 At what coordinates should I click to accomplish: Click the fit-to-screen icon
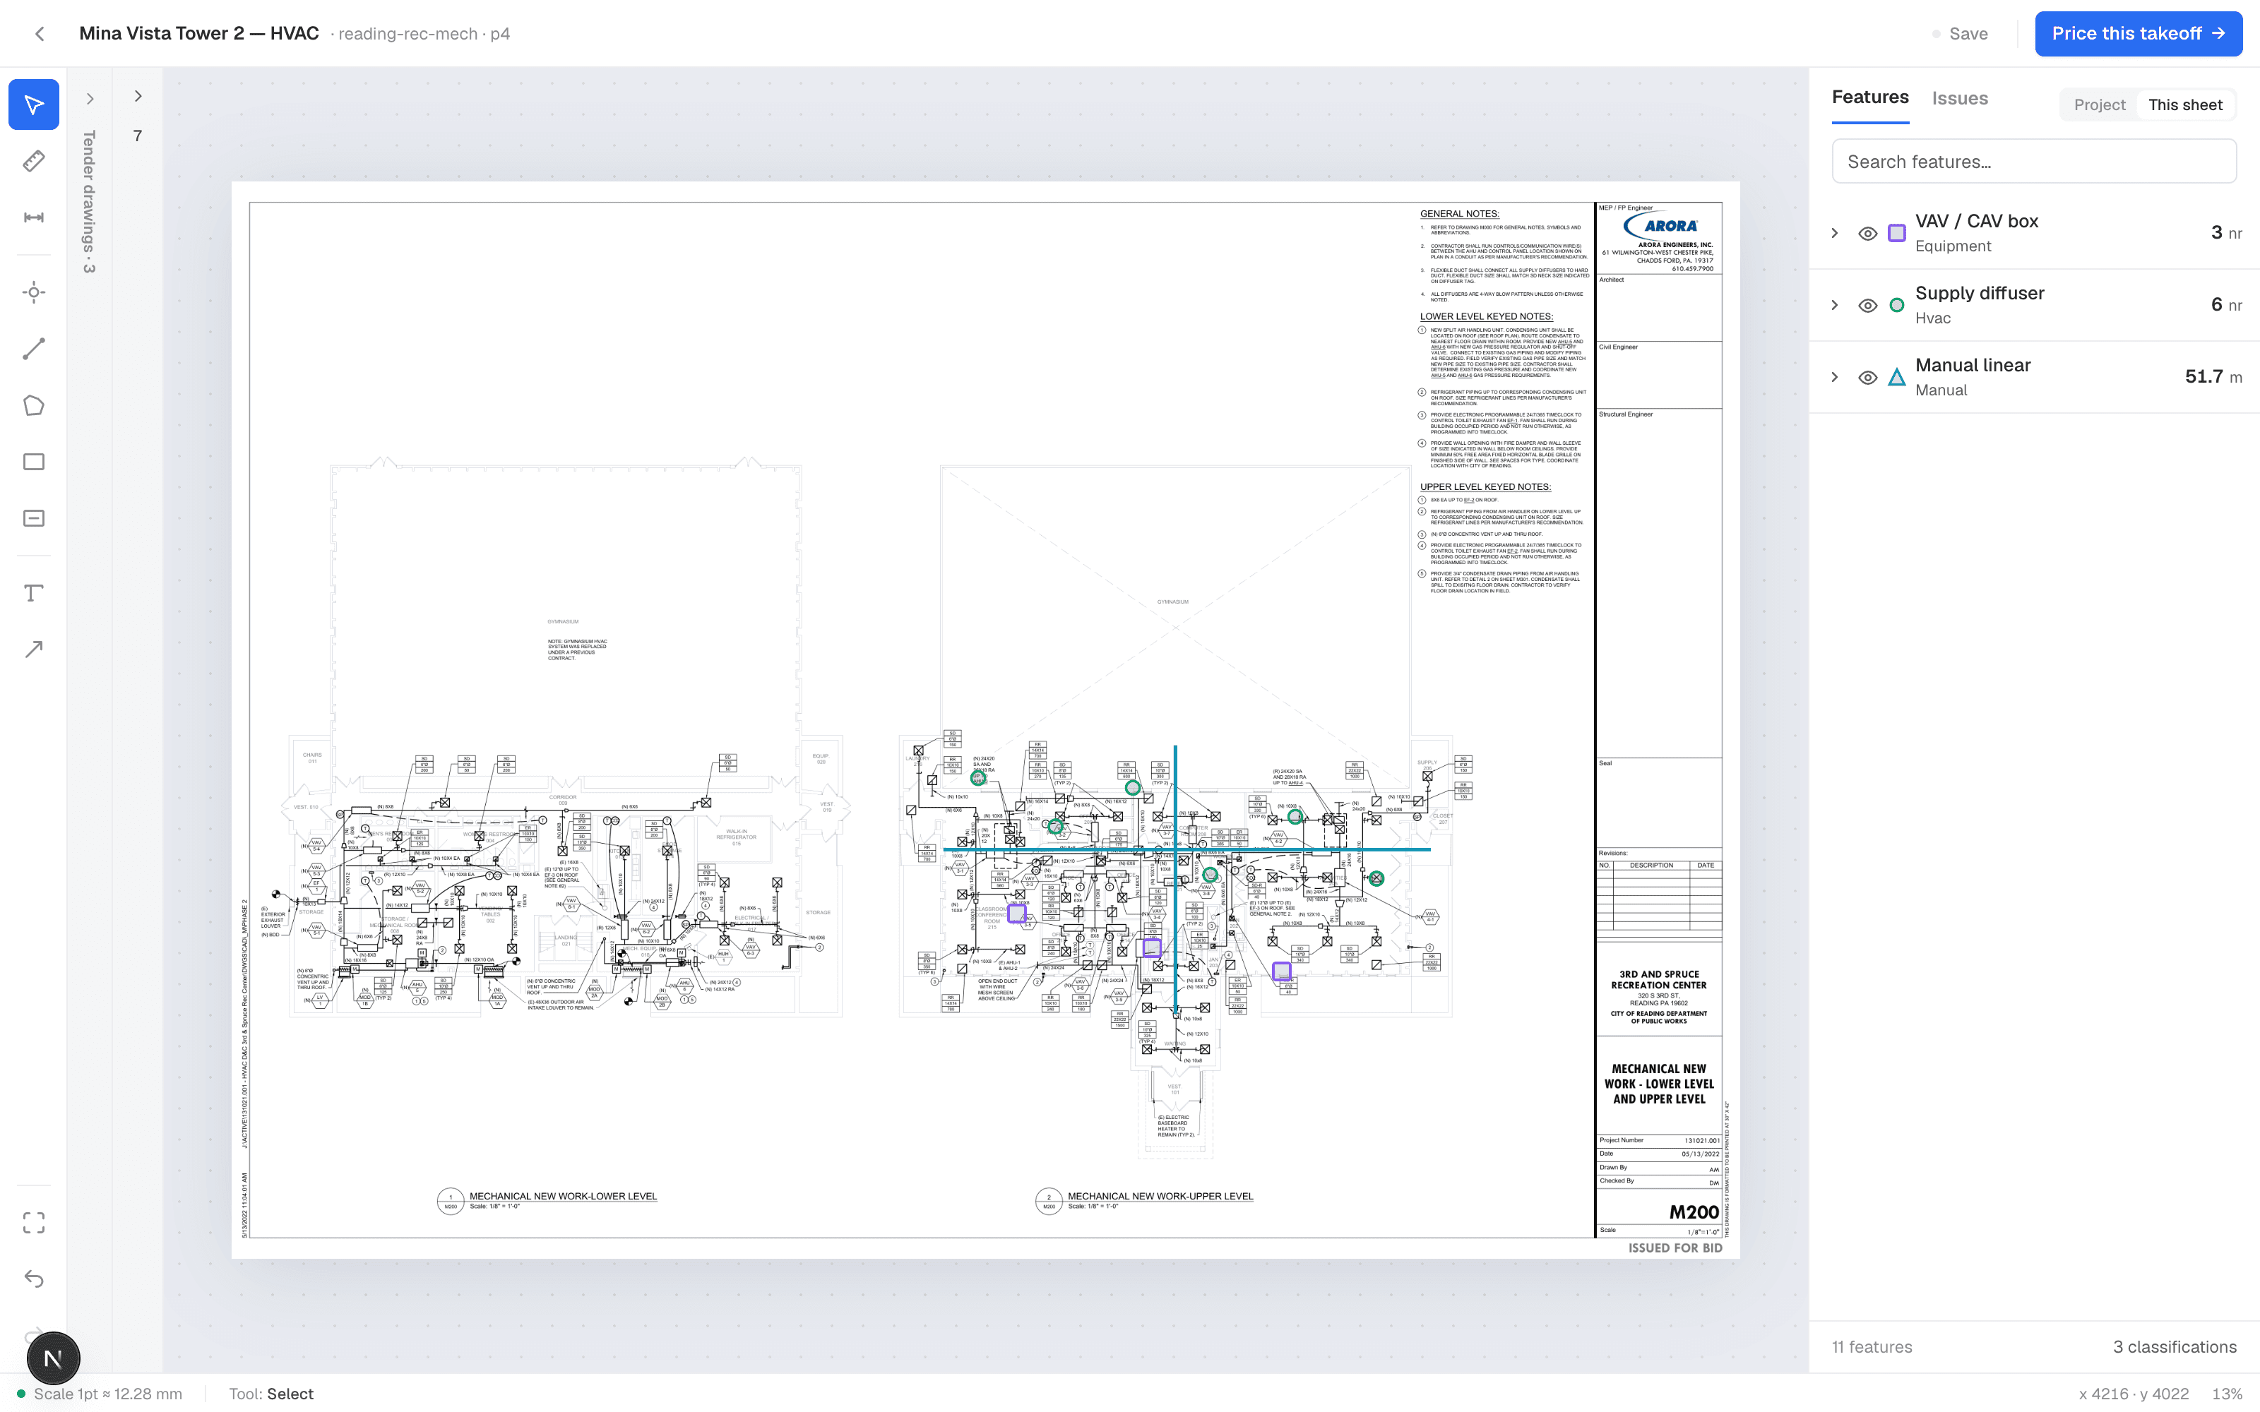click(x=34, y=1222)
